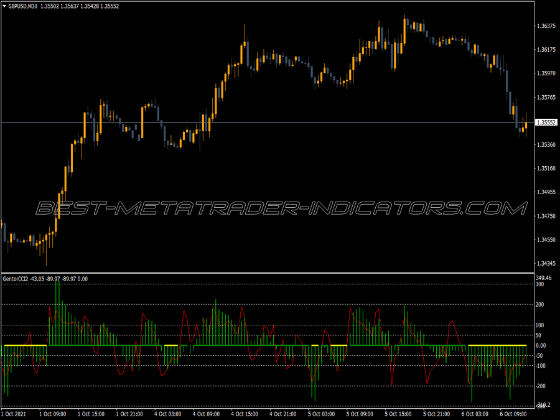Click the indicator level label 0.00
Screen dimensions: 560x420
[x=541, y=345]
